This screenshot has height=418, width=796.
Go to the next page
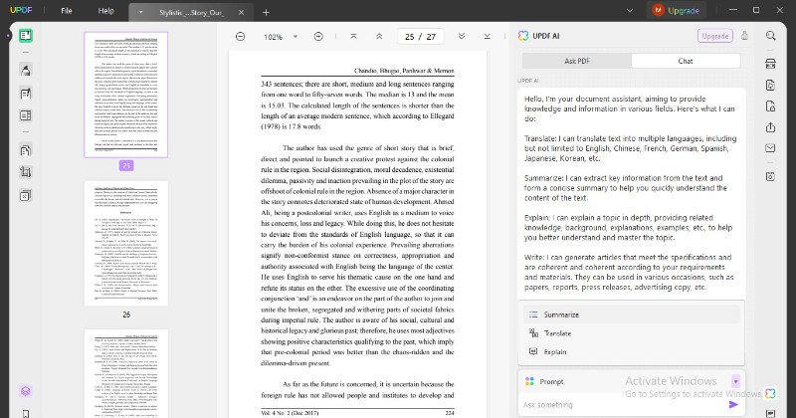[462, 37]
